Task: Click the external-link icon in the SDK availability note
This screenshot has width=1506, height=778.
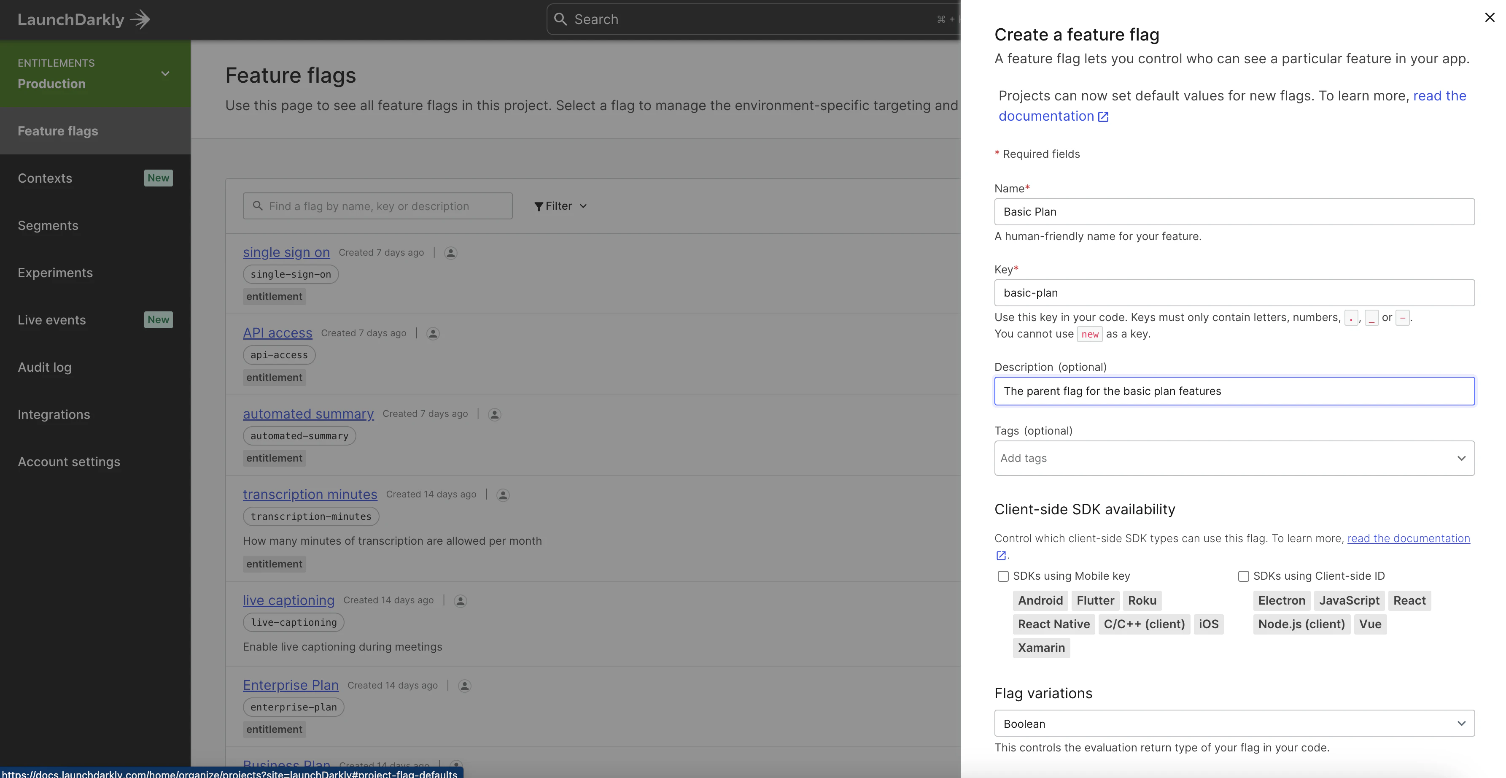Action: tap(1000, 555)
